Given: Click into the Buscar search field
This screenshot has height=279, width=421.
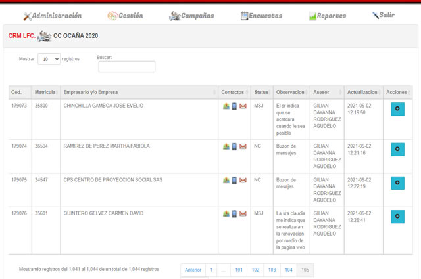Looking at the screenshot, I should pyautogui.click(x=126, y=67).
